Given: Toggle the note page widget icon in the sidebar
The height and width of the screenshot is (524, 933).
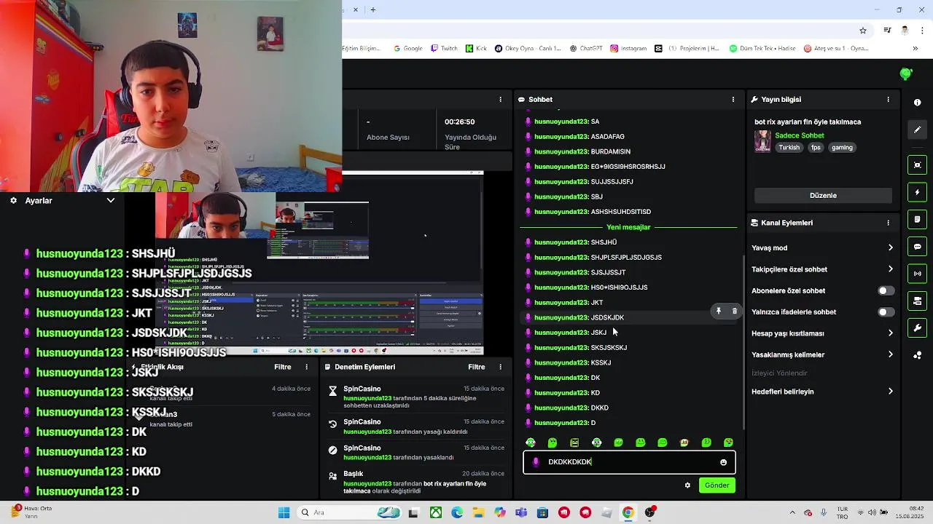Looking at the screenshot, I should (x=917, y=219).
